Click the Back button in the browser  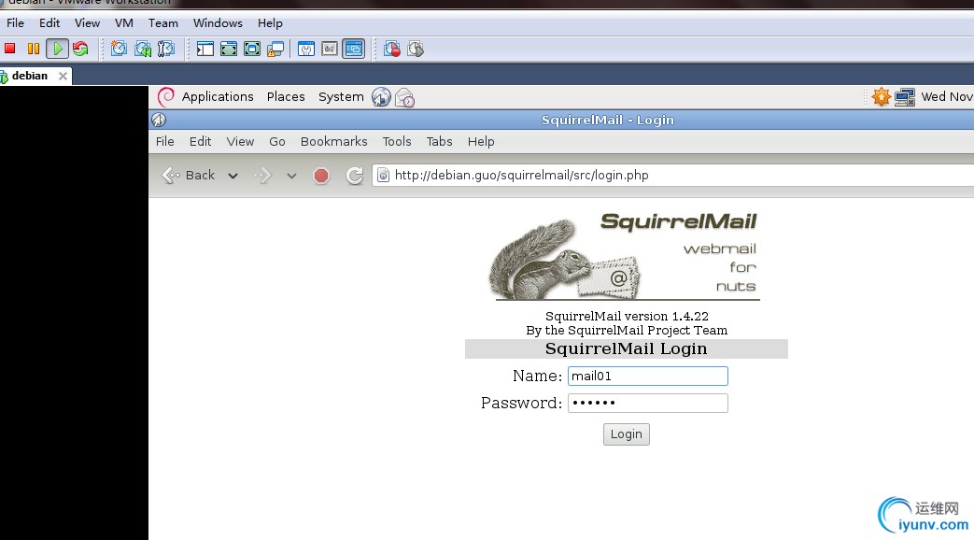(189, 176)
